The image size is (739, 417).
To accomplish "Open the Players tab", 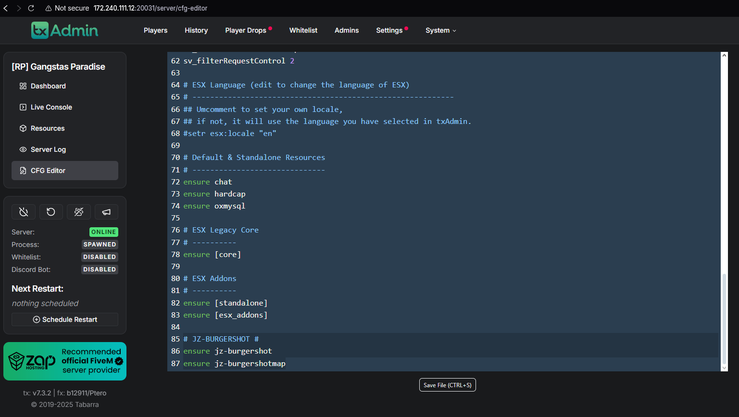I will coord(155,30).
